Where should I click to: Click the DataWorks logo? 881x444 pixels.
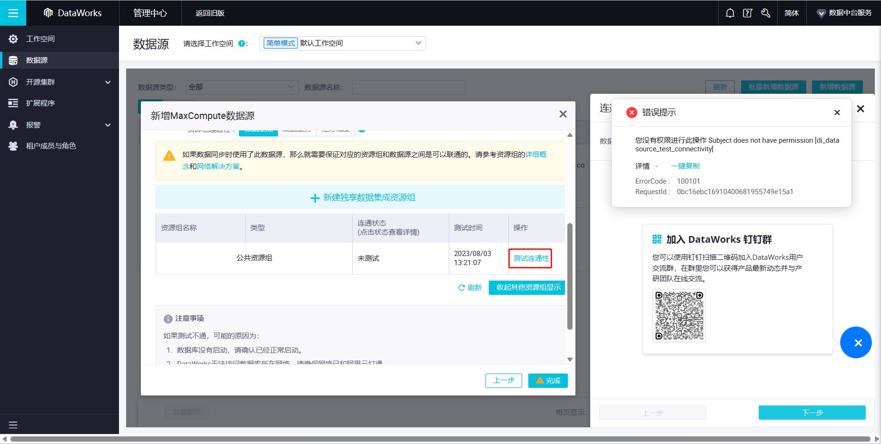pos(72,13)
